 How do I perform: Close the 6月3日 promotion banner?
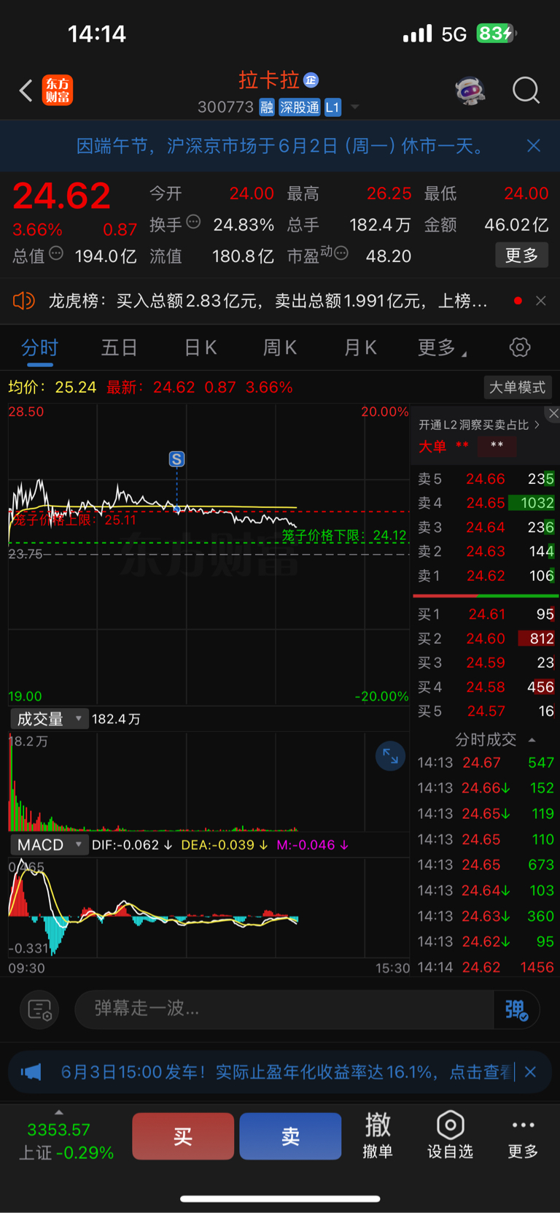click(x=531, y=1072)
